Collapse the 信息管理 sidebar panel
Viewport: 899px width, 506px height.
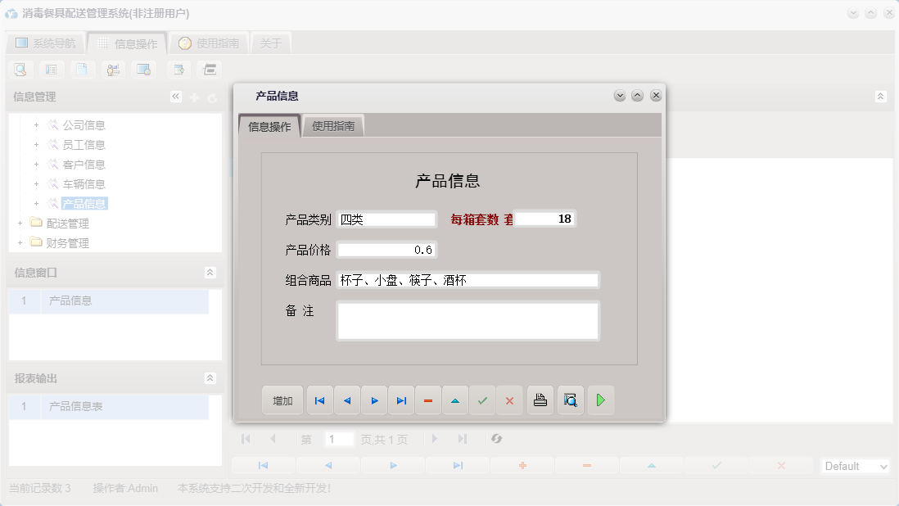pos(175,96)
